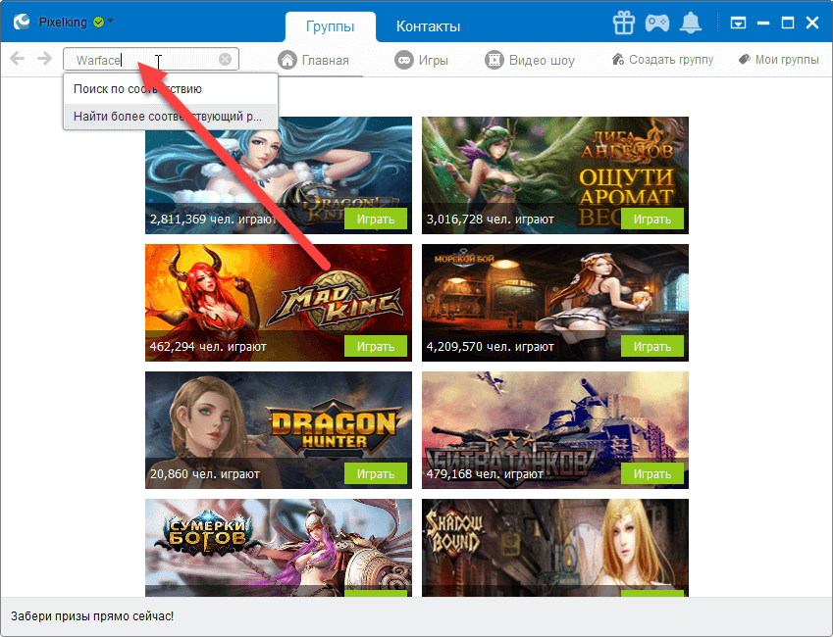Image resolution: width=833 pixels, height=637 pixels.
Task: Click Играть on the Dragon Hunter banner
Action: pyautogui.click(x=376, y=474)
